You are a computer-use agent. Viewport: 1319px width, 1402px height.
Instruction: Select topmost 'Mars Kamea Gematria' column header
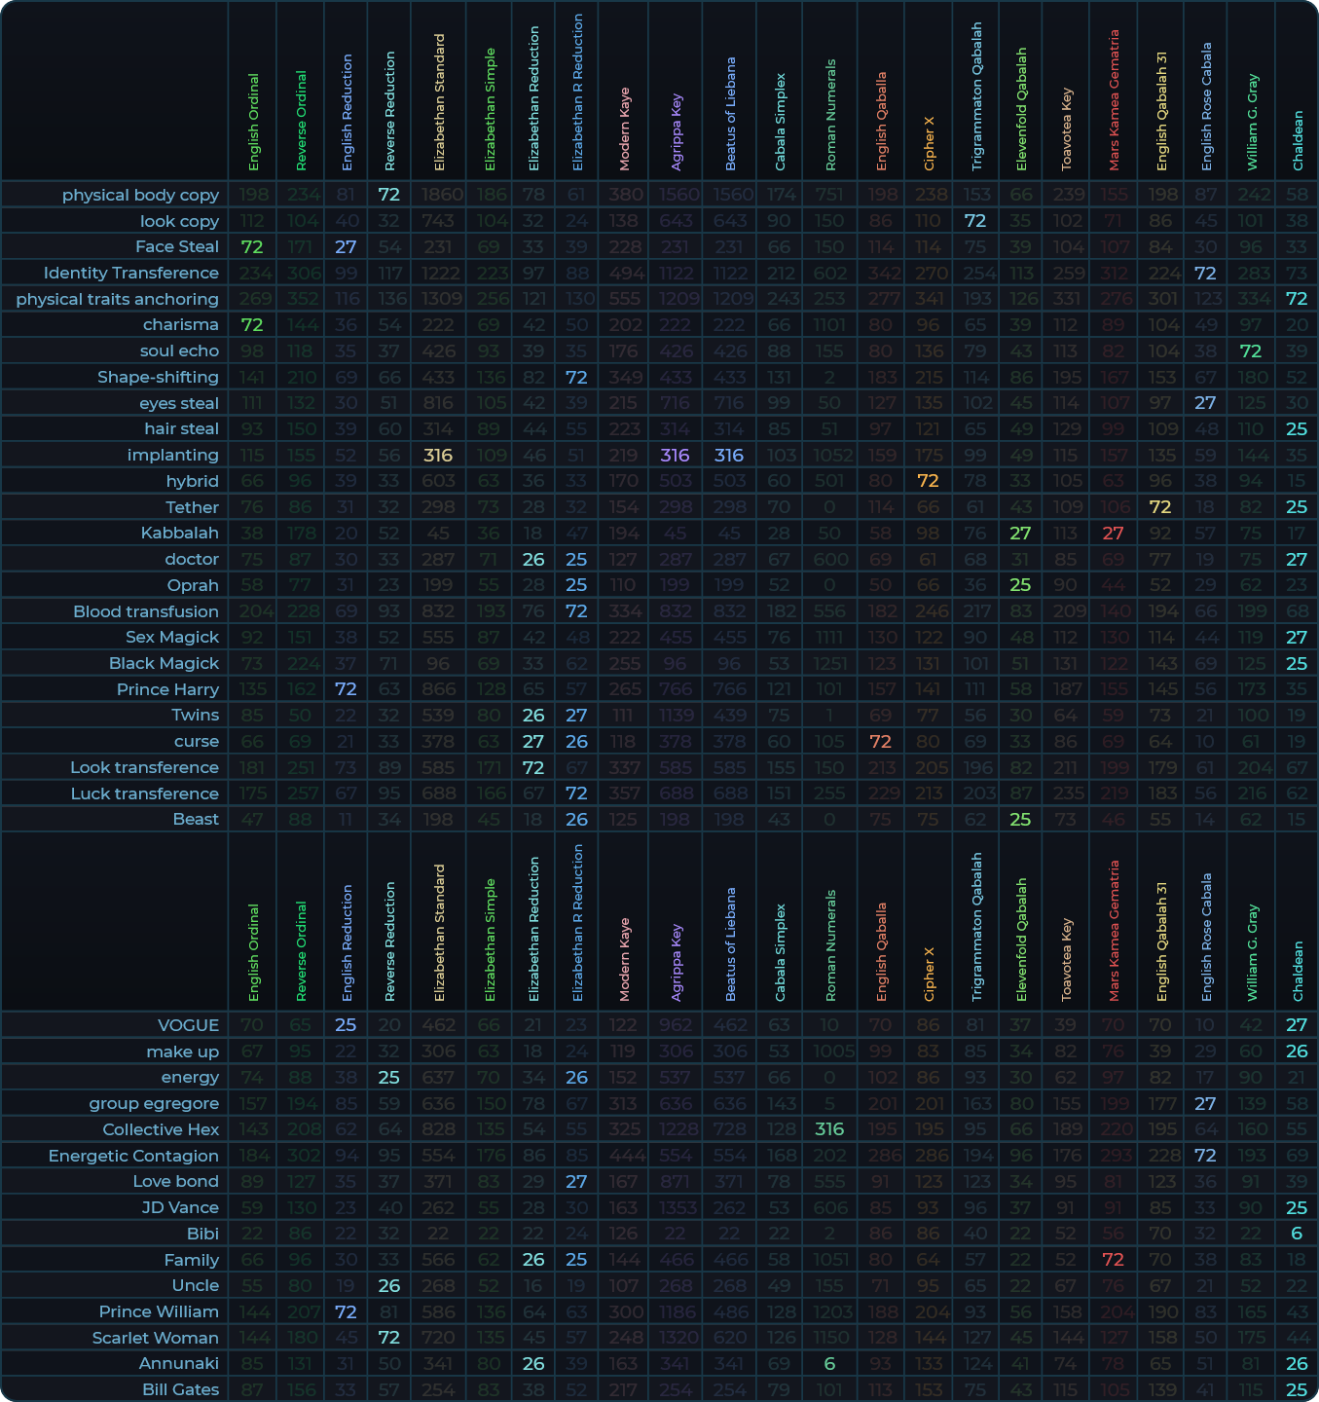(1114, 100)
